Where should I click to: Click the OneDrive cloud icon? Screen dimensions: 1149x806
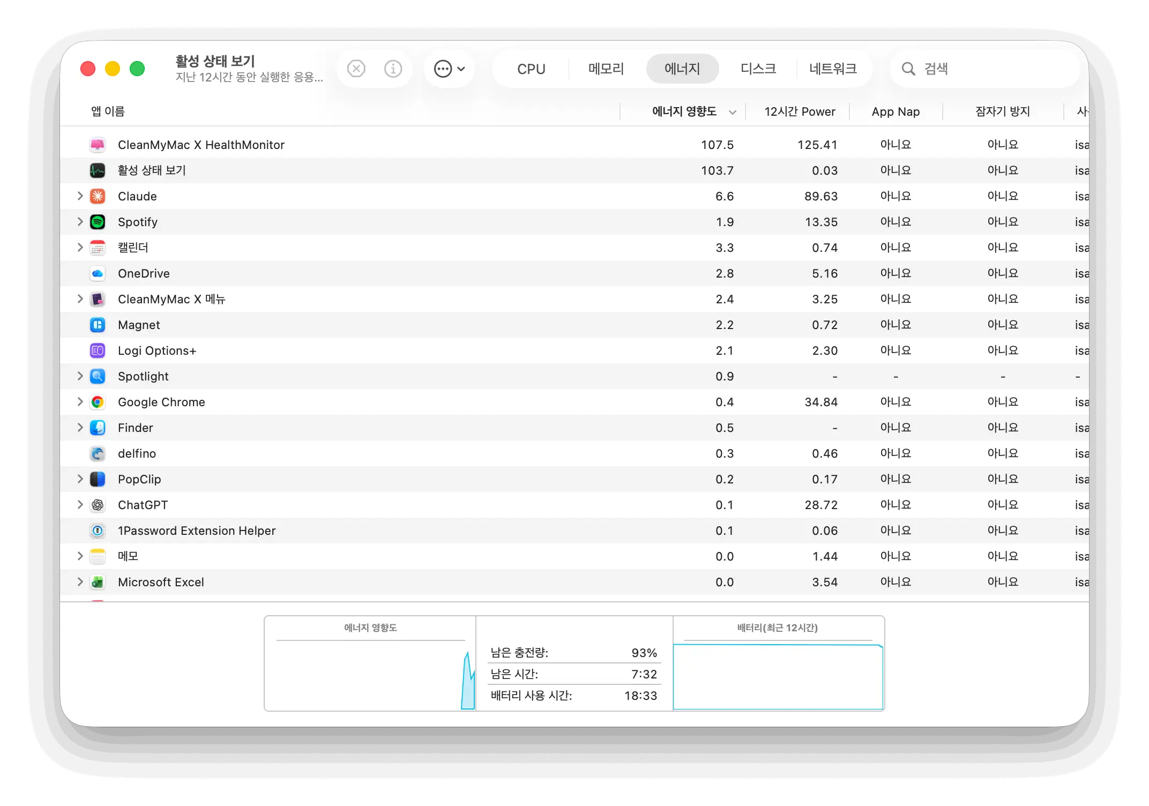tap(98, 273)
